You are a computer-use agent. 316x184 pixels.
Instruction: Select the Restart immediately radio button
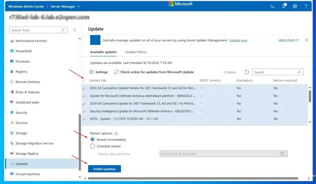93,140
